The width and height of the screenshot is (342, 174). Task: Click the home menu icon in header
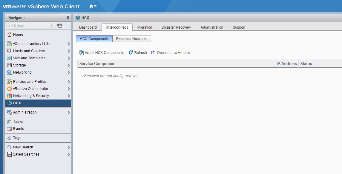coord(93,7)
